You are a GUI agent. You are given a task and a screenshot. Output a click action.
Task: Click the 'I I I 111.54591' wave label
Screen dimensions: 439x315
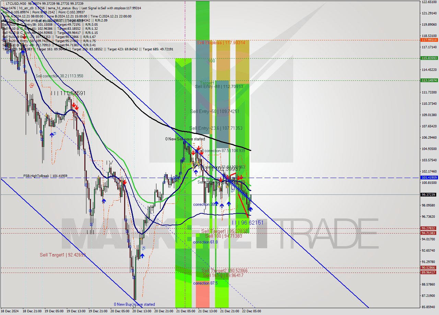68,93
